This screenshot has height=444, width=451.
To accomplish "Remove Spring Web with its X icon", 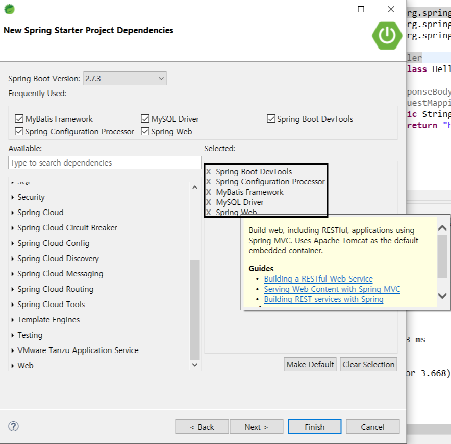I will coord(209,213).
